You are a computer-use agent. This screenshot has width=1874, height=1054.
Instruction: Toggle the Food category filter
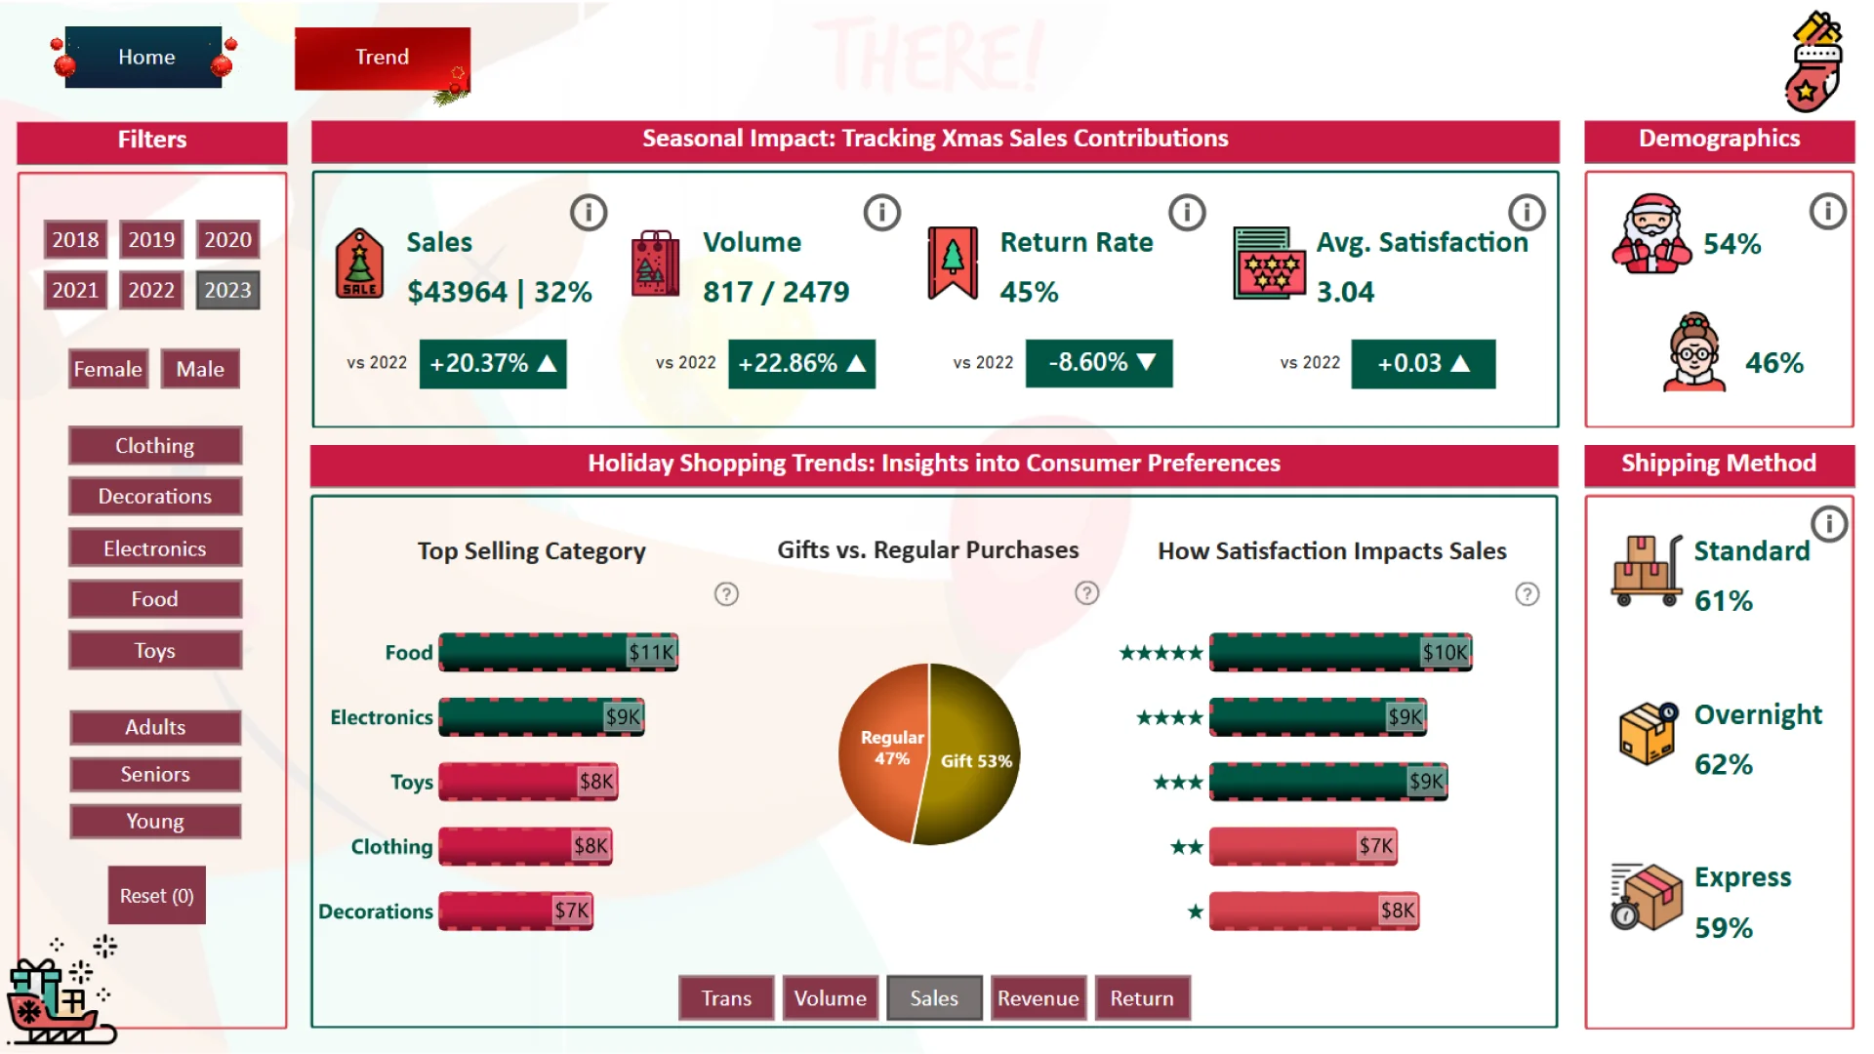[x=155, y=599]
